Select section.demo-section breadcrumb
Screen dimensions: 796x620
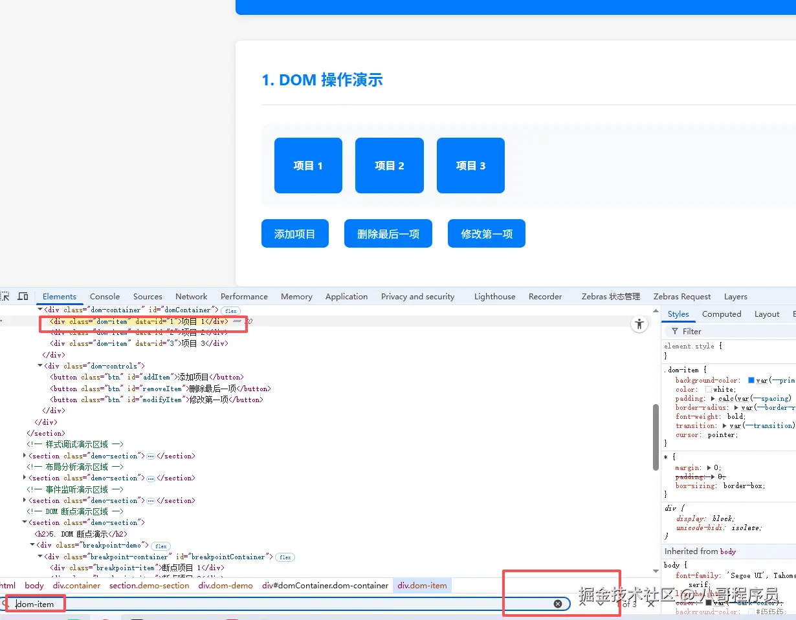[149, 585]
